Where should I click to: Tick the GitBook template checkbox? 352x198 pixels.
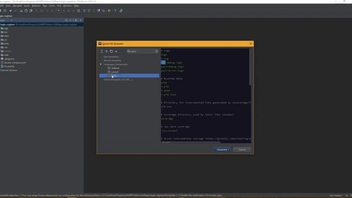(x=109, y=68)
